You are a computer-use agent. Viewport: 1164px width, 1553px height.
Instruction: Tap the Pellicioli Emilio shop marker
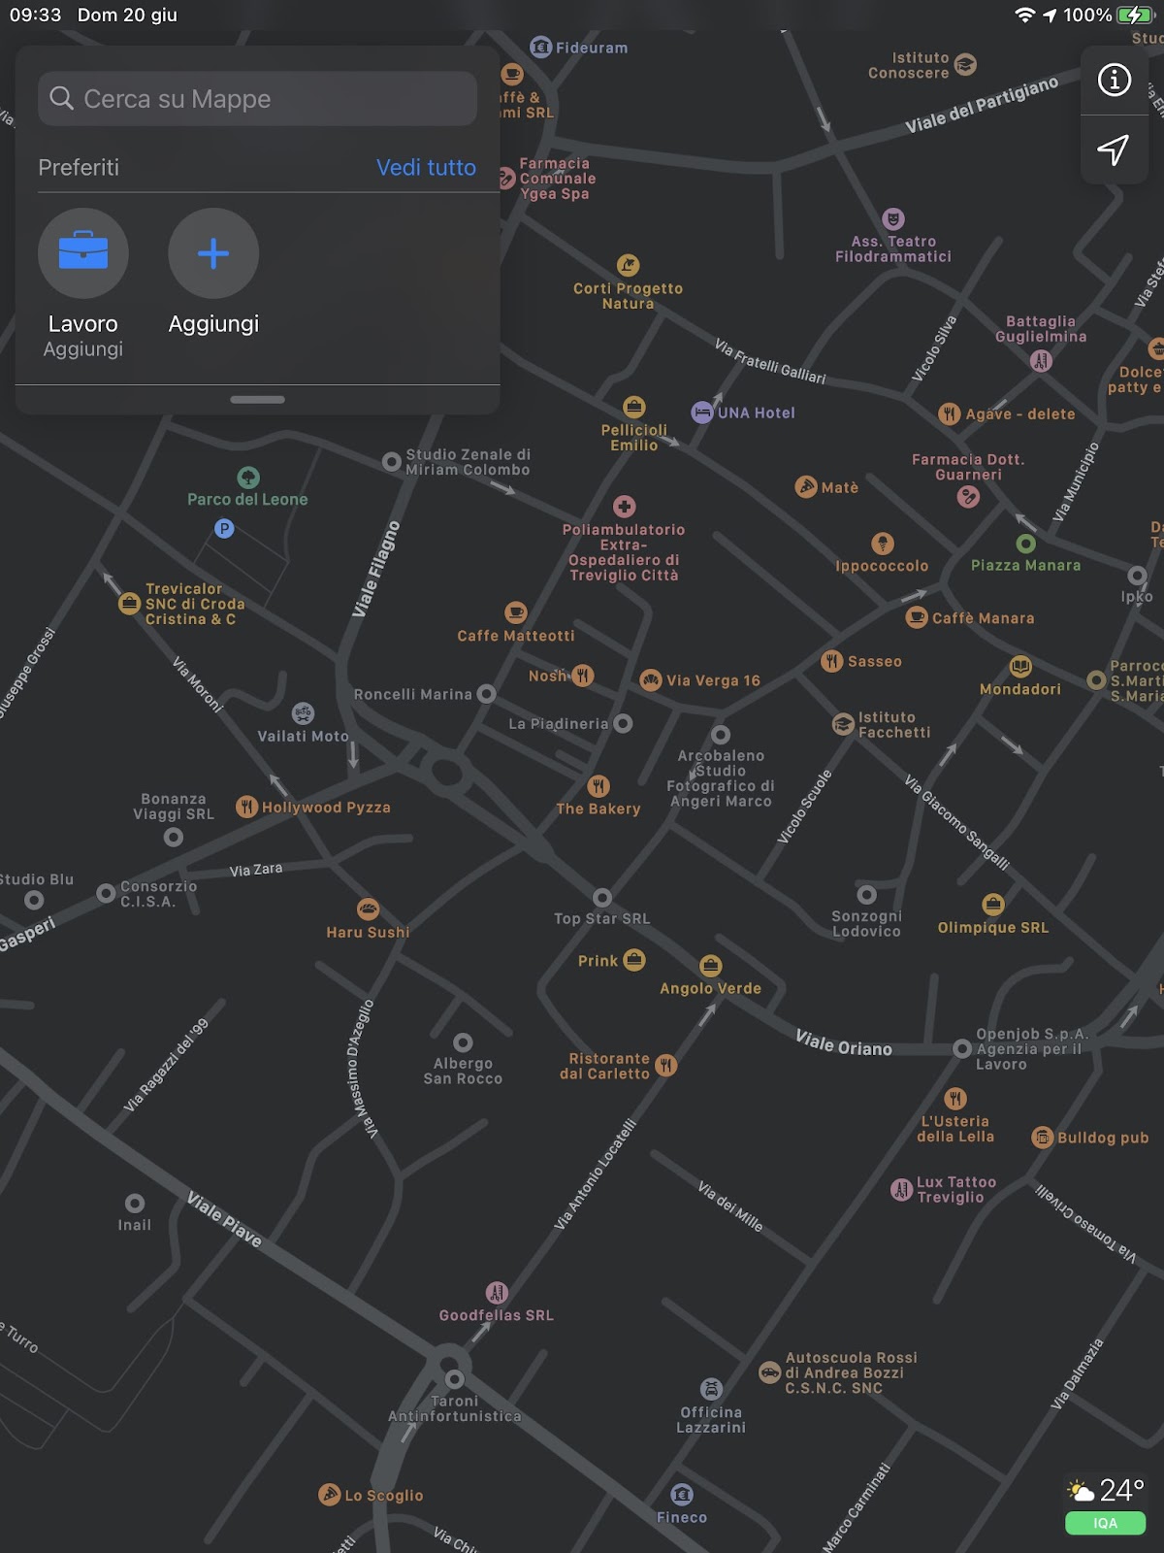(x=634, y=407)
